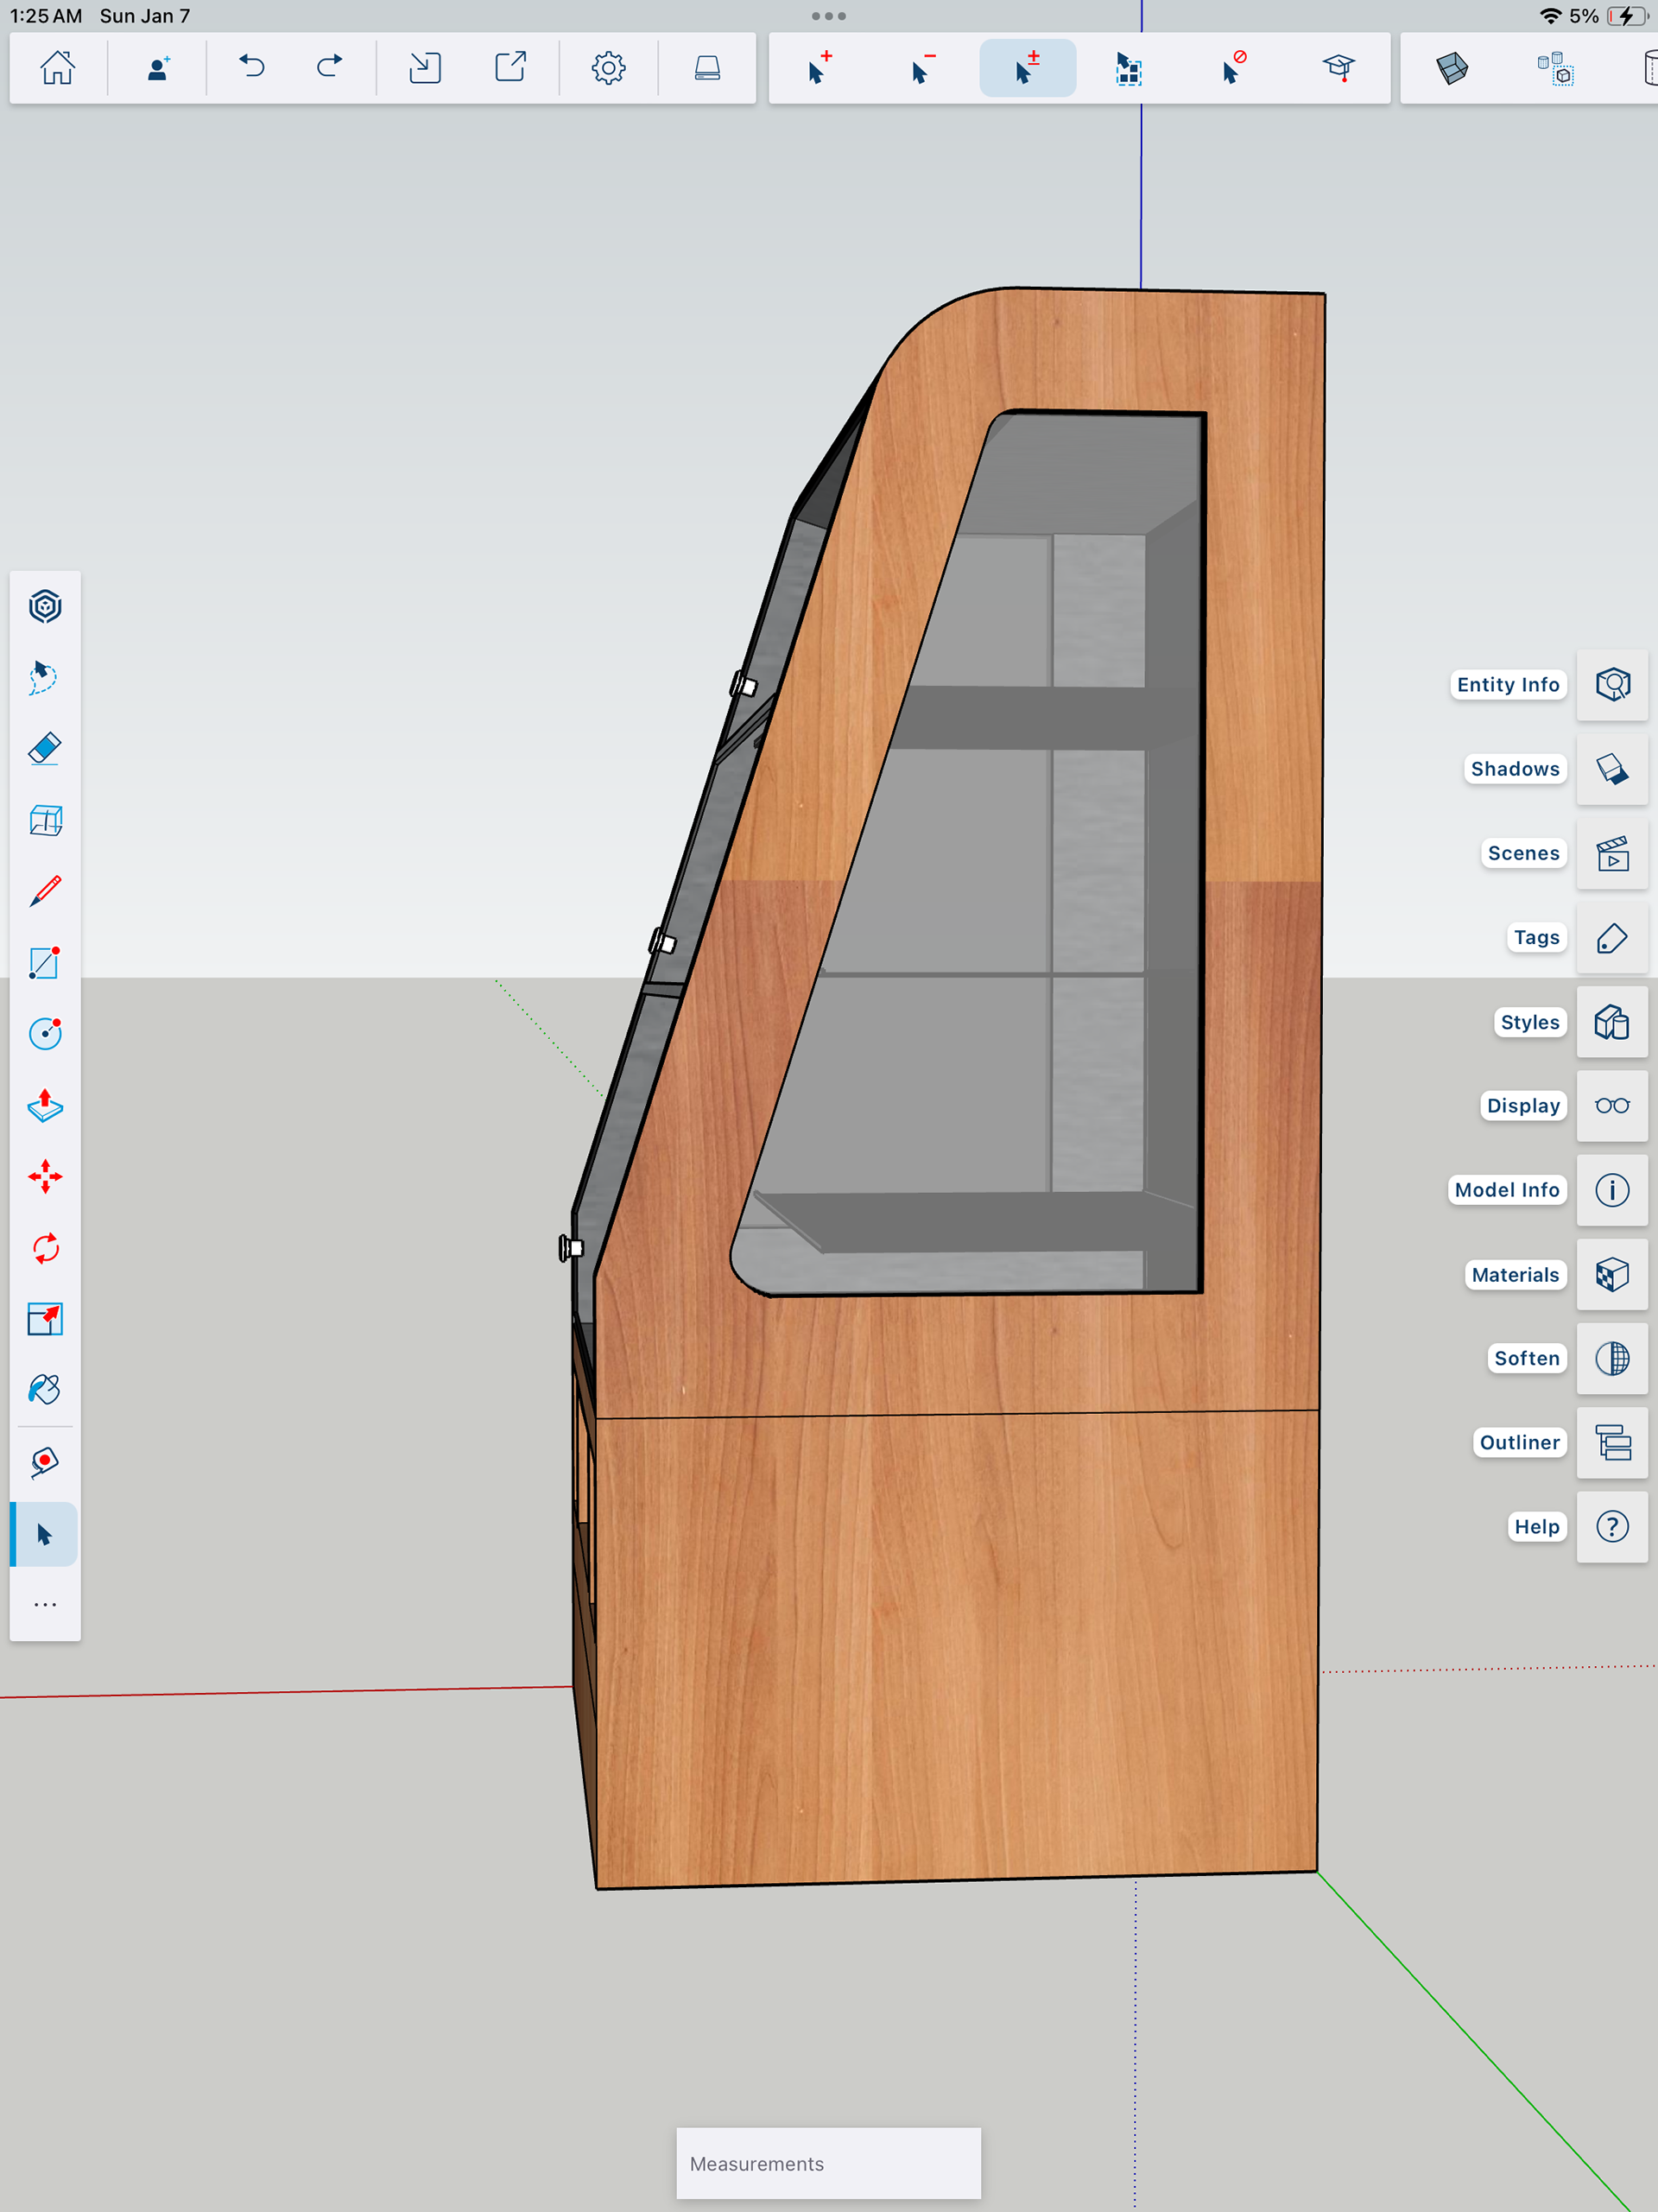Select the Eraser tool
Image resolution: width=1658 pixels, height=2212 pixels.
click(45, 749)
